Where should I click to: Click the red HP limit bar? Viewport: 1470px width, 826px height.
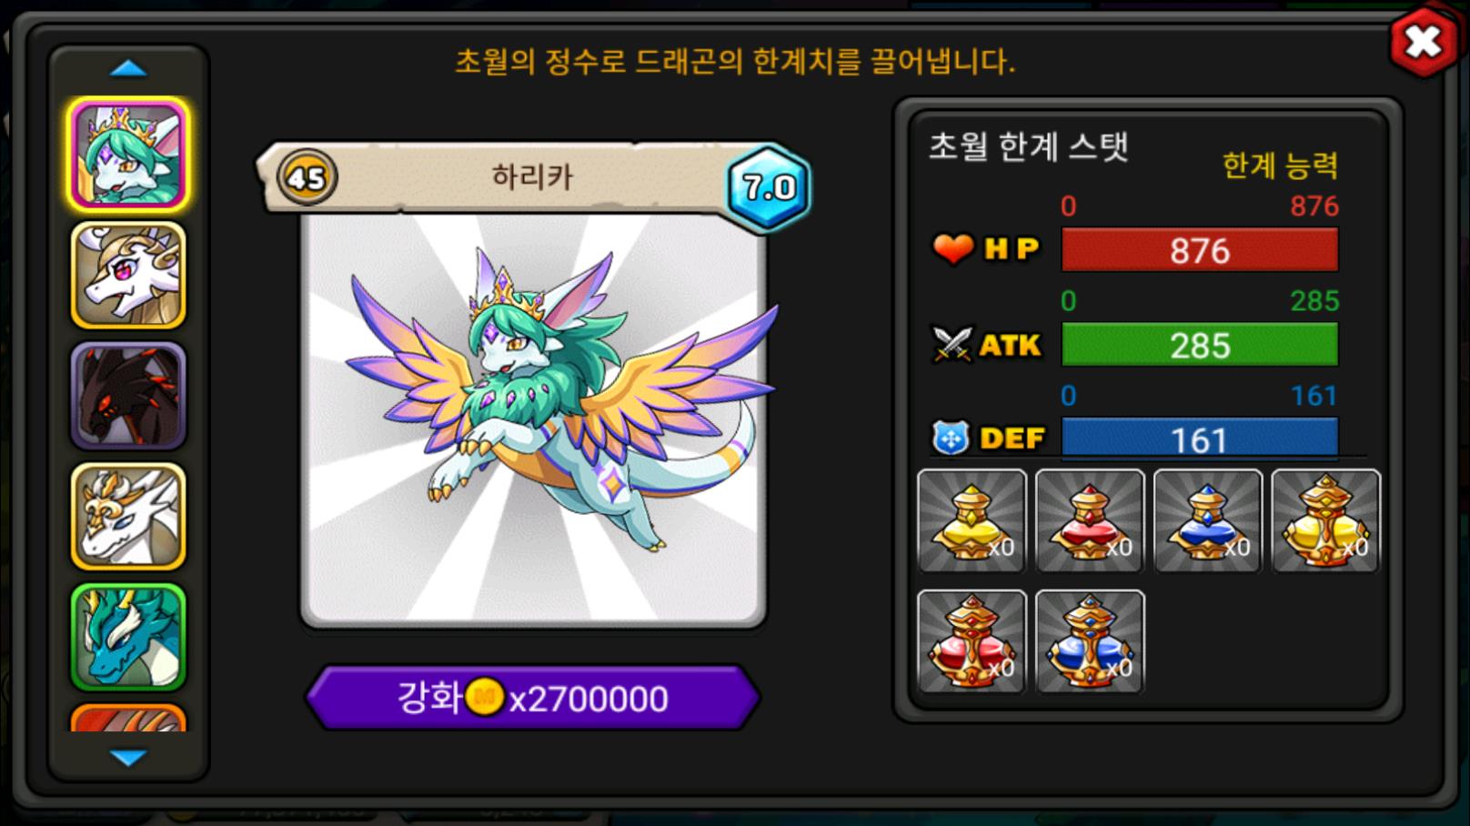coord(1200,250)
